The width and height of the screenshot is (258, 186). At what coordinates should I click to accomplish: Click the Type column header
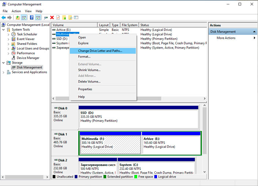point(115,25)
